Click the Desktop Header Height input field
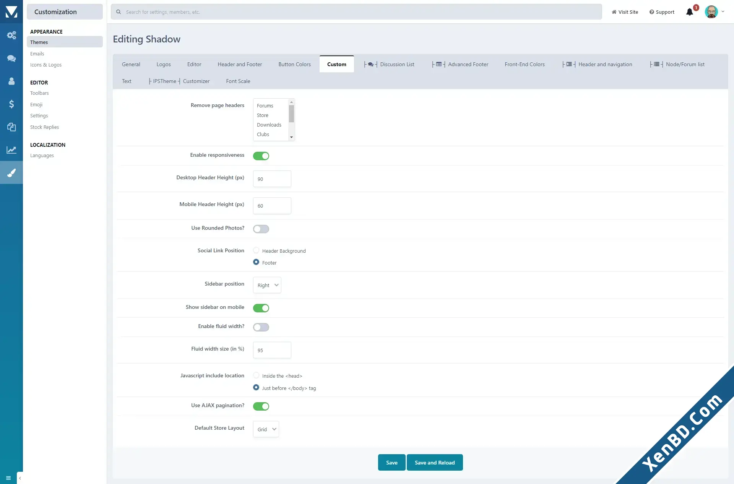This screenshot has height=484, width=734. [x=272, y=179]
